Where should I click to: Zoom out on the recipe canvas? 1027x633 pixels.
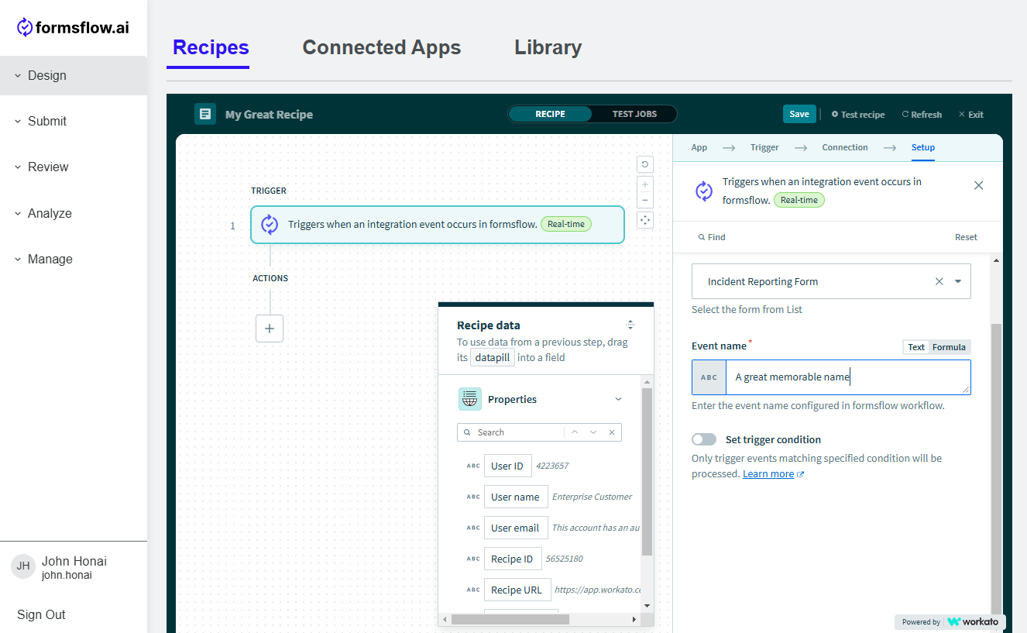point(645,201)
